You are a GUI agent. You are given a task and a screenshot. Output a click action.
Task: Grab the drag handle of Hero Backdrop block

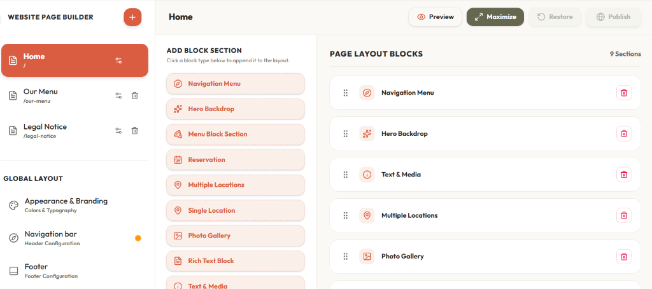[346, 133]
